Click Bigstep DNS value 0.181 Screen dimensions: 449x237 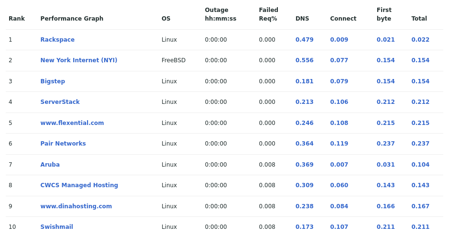tap(305, 81)
